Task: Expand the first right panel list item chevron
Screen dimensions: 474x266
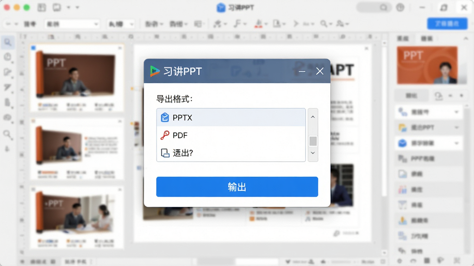Action: click(x=456, y=112)
